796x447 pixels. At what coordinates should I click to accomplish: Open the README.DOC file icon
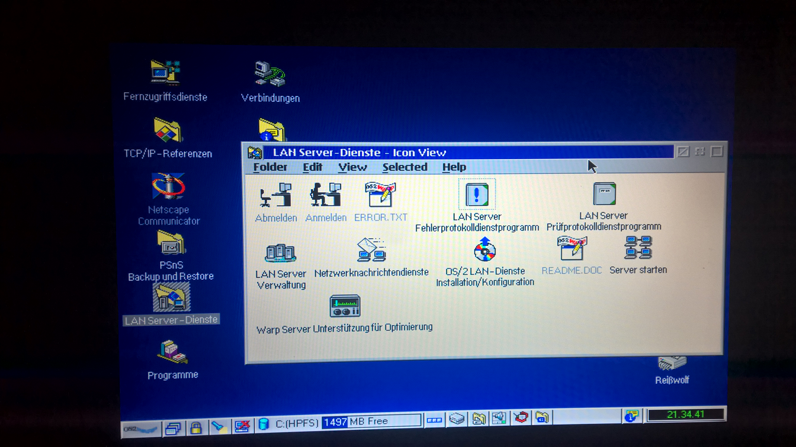(x=572, y=248)
